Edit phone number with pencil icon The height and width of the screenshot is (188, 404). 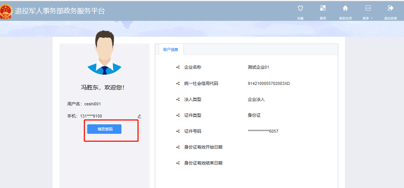(139, 116)
